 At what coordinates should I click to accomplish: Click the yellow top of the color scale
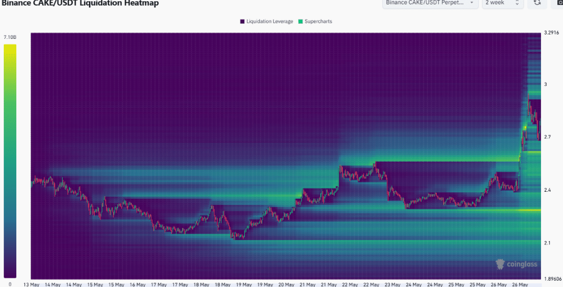(10, 47)
